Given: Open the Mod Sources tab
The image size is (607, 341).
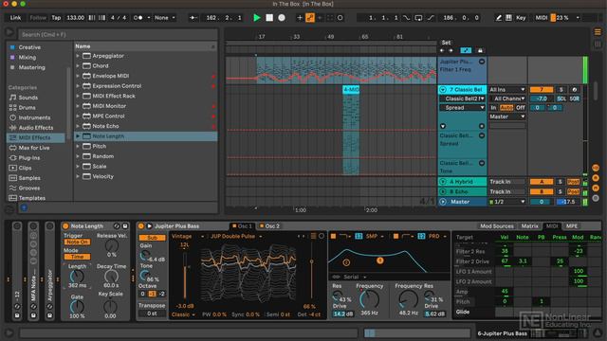Looking at the screenshot, I should [x=497, y=226].
